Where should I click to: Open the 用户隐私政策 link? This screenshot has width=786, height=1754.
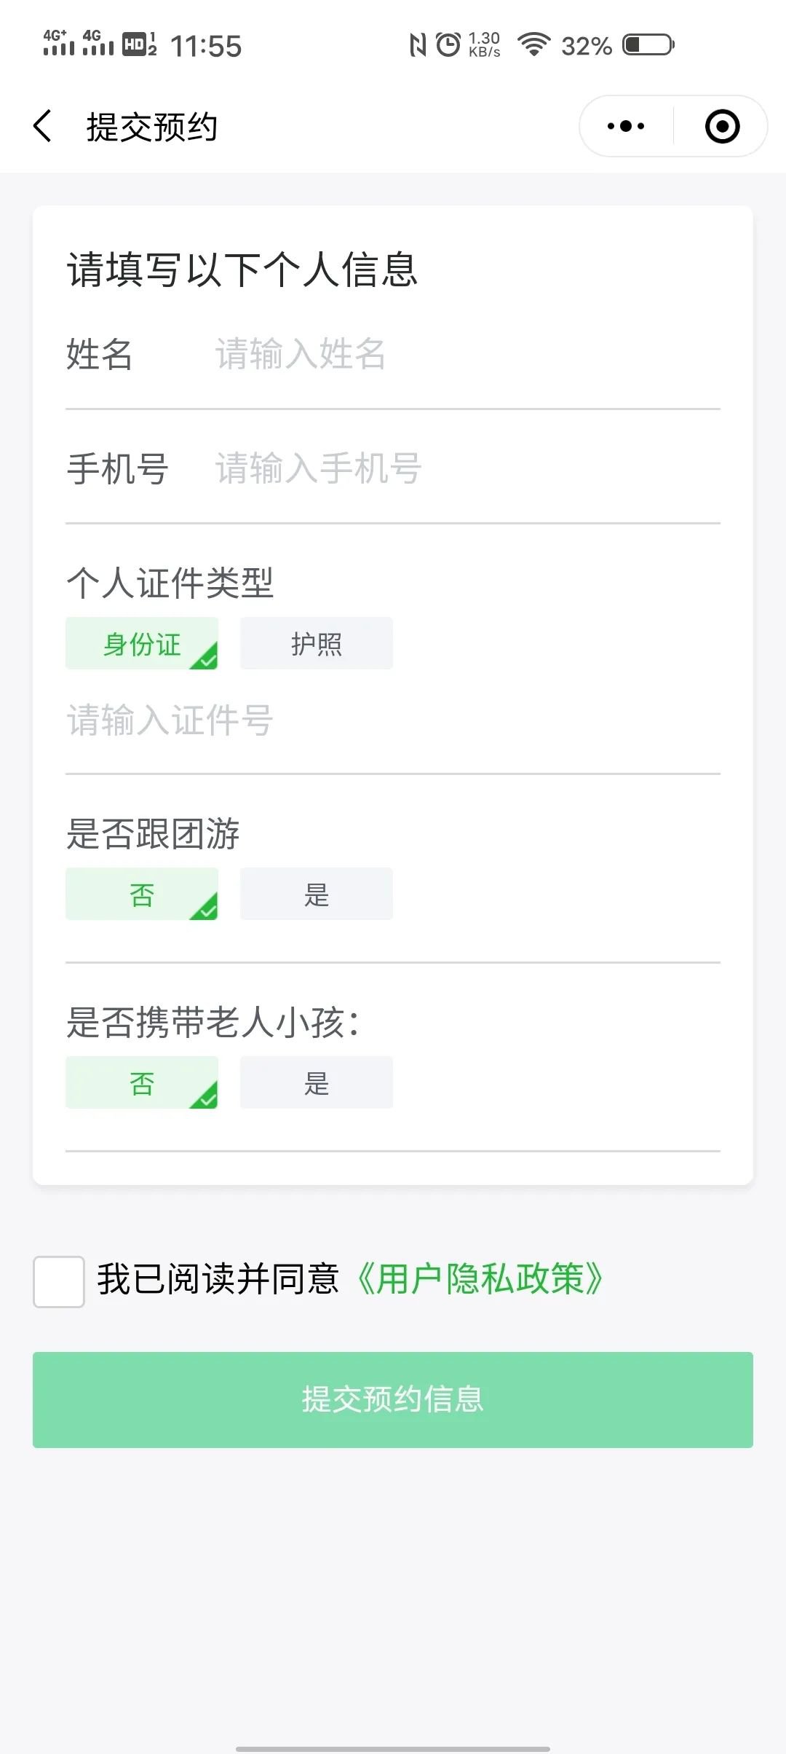click(x=480, y=1280)
